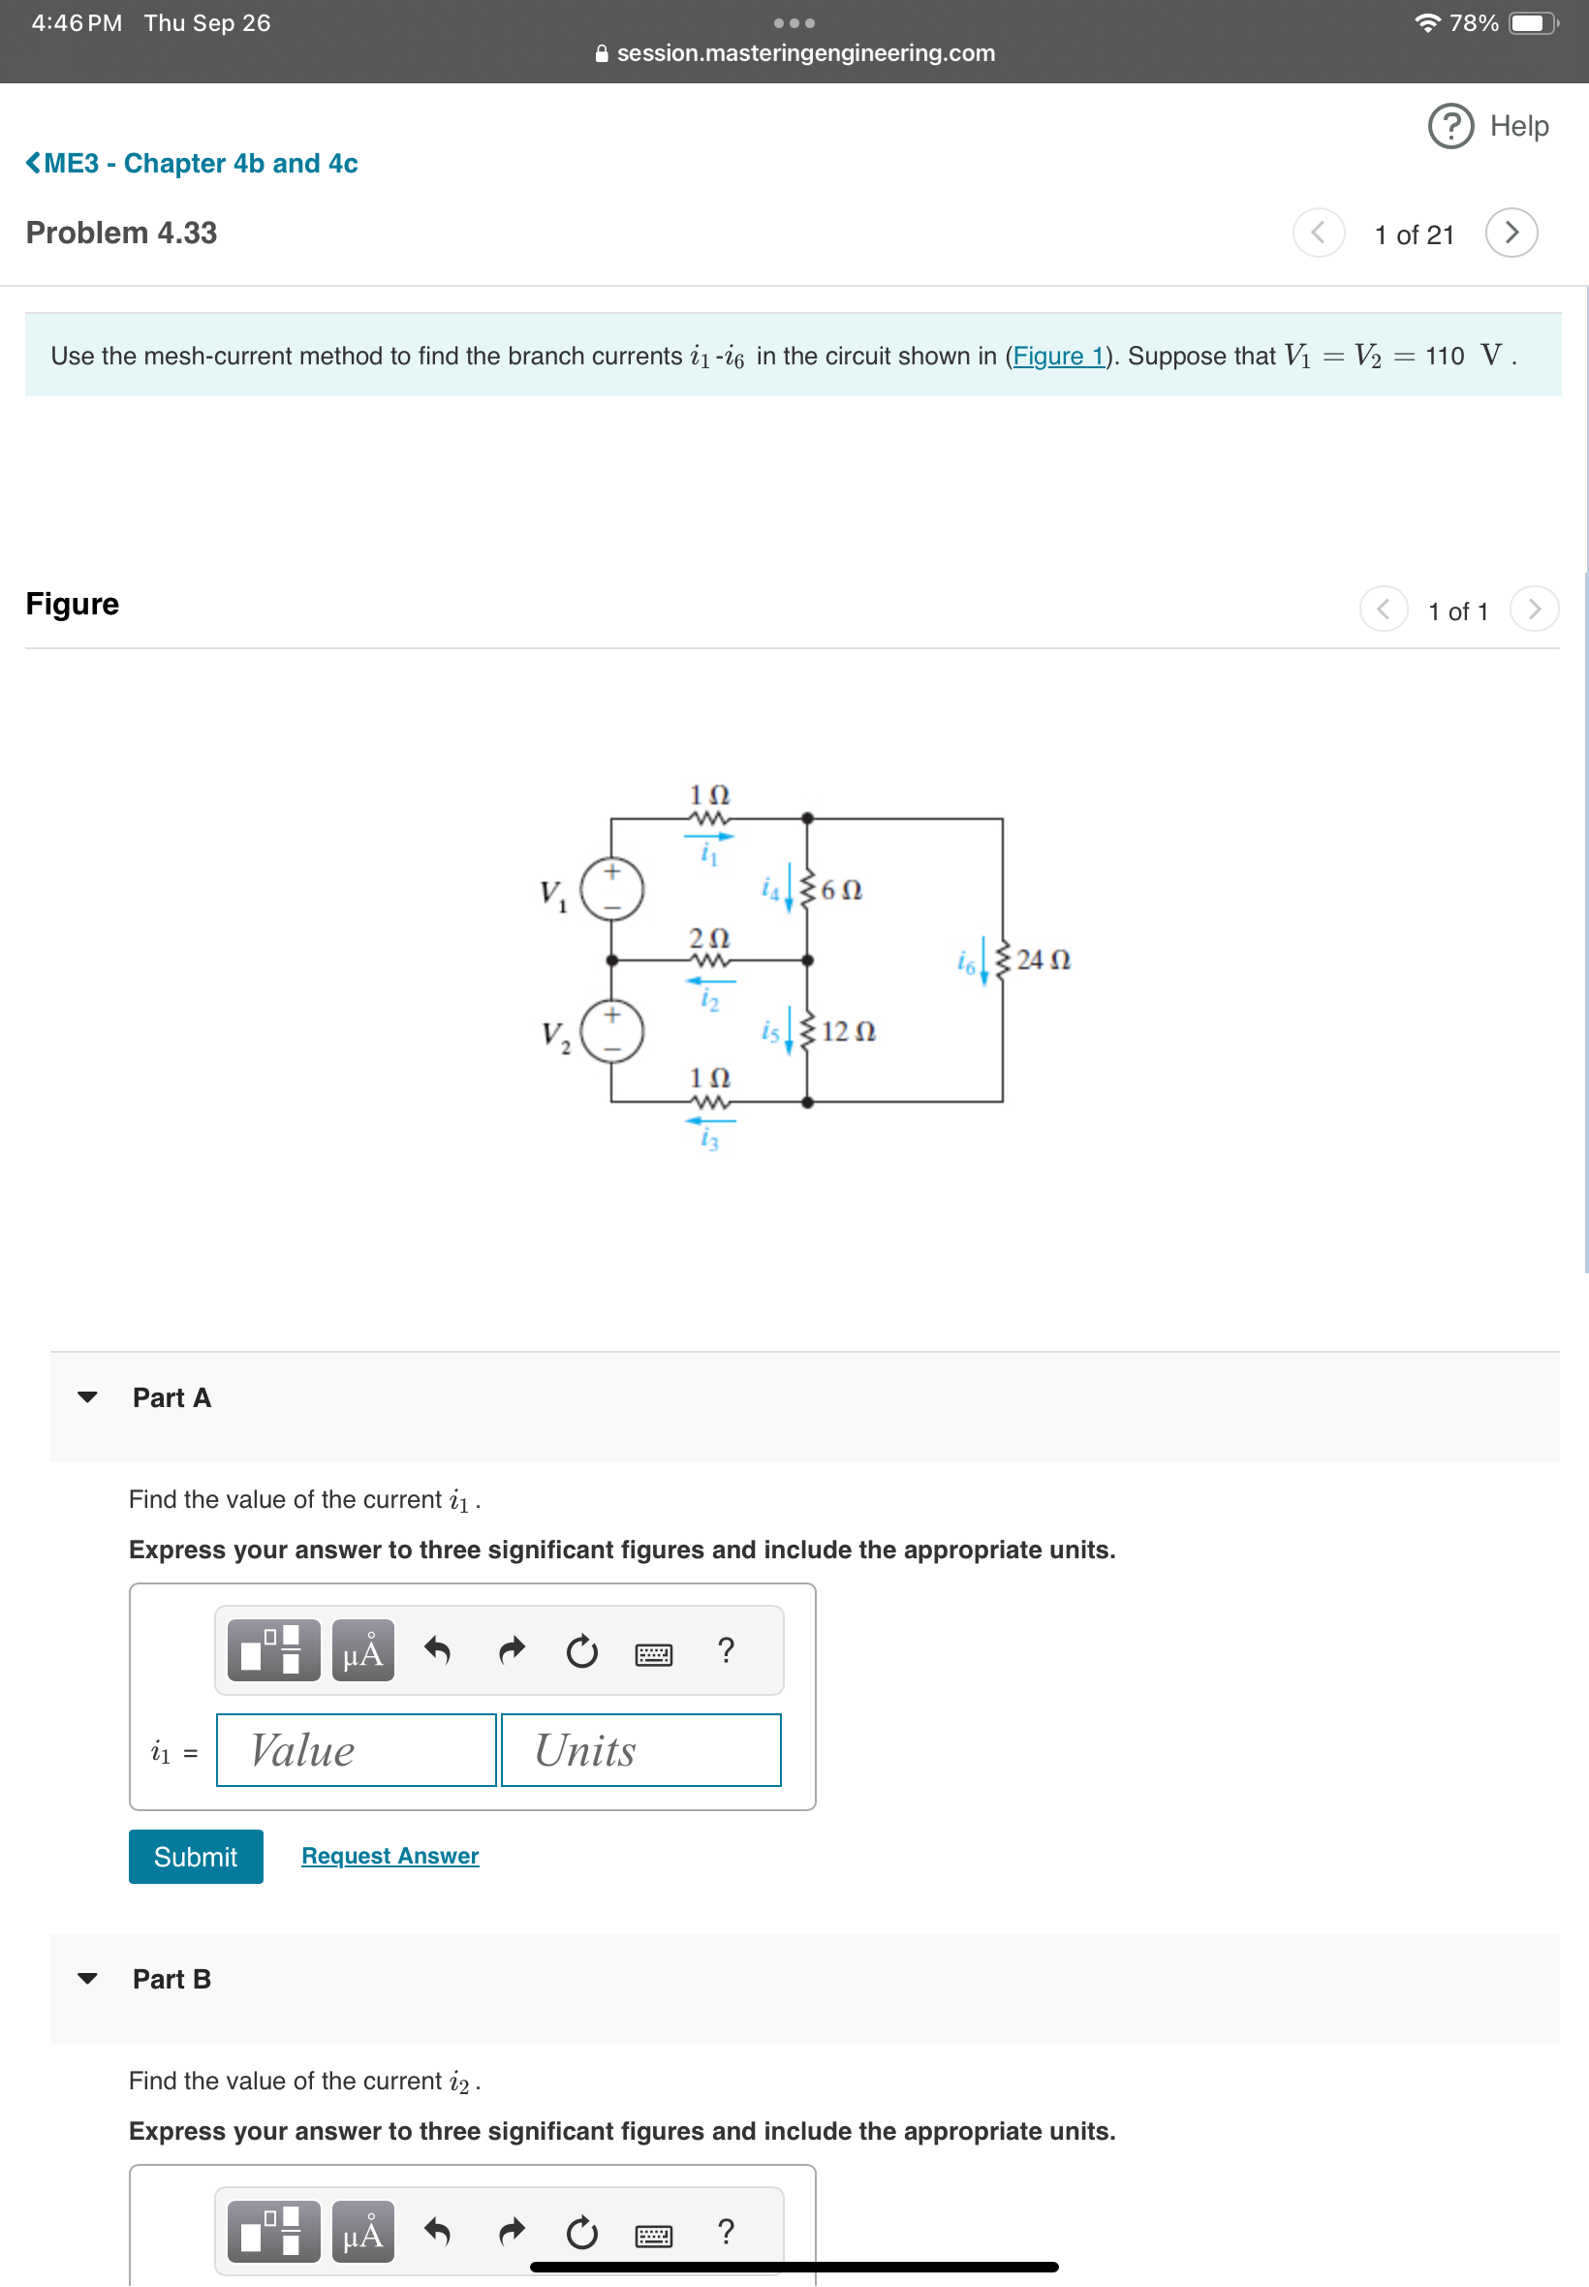Click the keyboard icon in Part B toolbar

tap(652, 2234)
